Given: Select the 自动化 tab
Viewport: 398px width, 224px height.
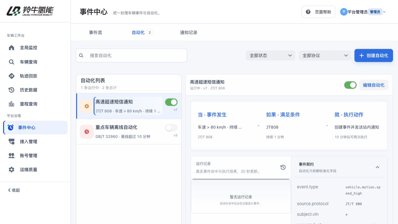Looking at the screenshot, I should 142,32.
